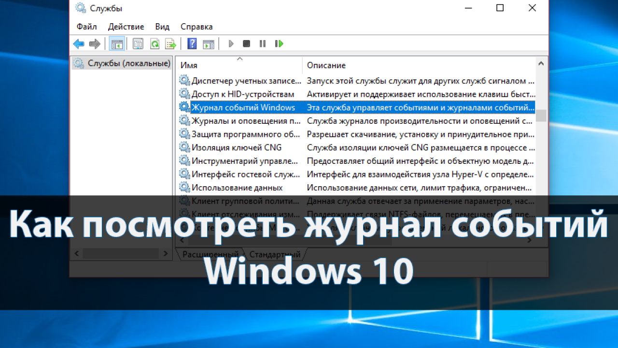Open the Вид menu

pos(162,27)
